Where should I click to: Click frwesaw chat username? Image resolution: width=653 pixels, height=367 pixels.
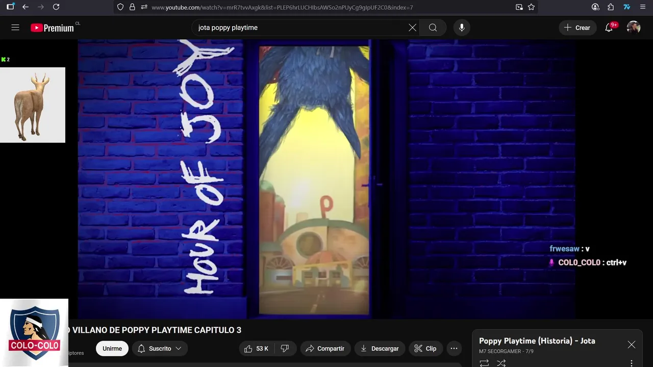tap(564, 249)
